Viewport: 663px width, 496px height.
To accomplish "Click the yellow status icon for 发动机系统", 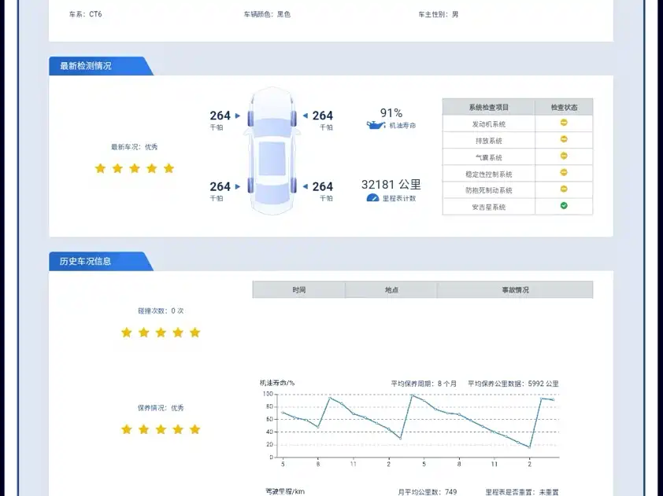I will [x=564, y=123].
